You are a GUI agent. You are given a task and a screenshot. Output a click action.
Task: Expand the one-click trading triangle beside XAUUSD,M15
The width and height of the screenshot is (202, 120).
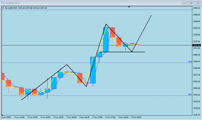[x=3, y=8]
